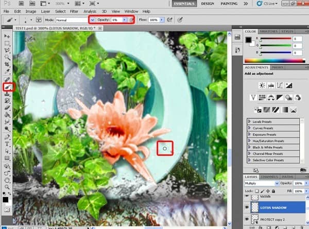309x229 pixels.
Task: Add a Color Balance adjustment layer
Action: tap(271, 97)
